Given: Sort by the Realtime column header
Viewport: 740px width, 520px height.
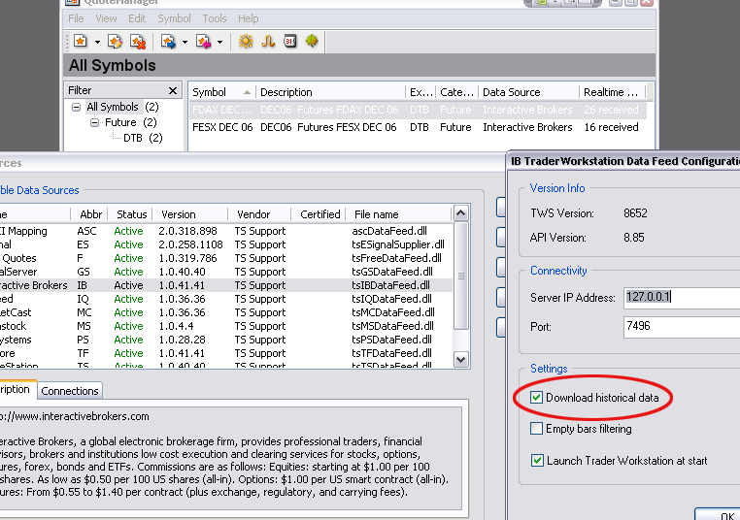Looking at the screenshot, I should coord(612,92).
